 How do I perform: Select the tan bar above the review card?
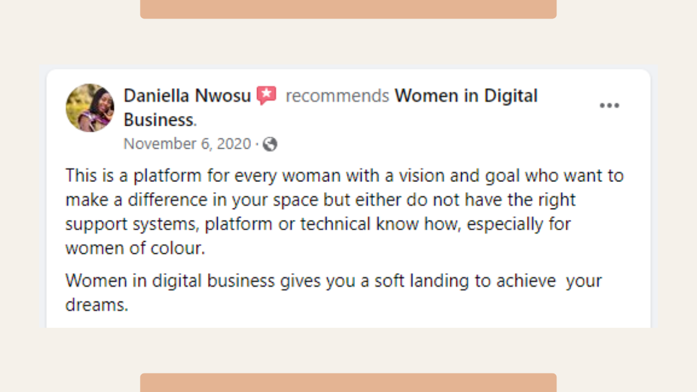tap(348, 9)
